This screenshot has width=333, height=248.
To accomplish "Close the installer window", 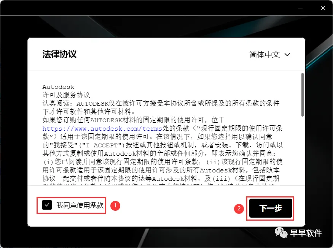I will (x=323, y=8).
